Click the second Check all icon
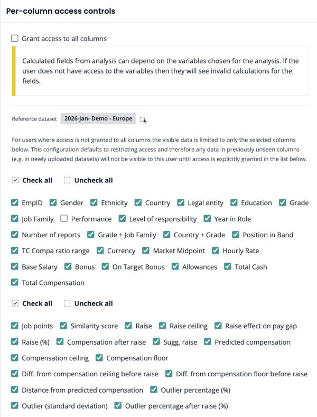 tap(15, 303)
